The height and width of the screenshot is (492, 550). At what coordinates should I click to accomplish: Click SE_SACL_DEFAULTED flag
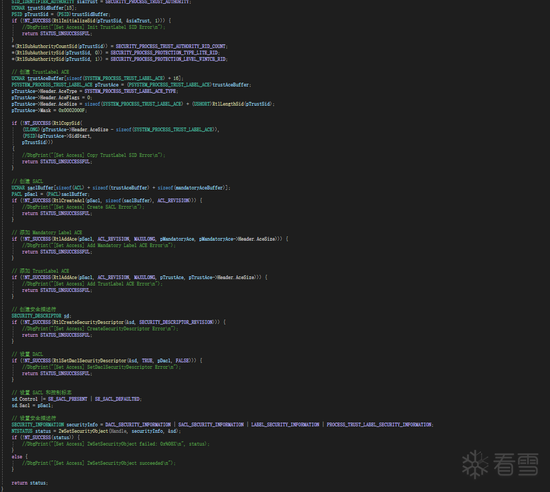click(x=117, y=399)
